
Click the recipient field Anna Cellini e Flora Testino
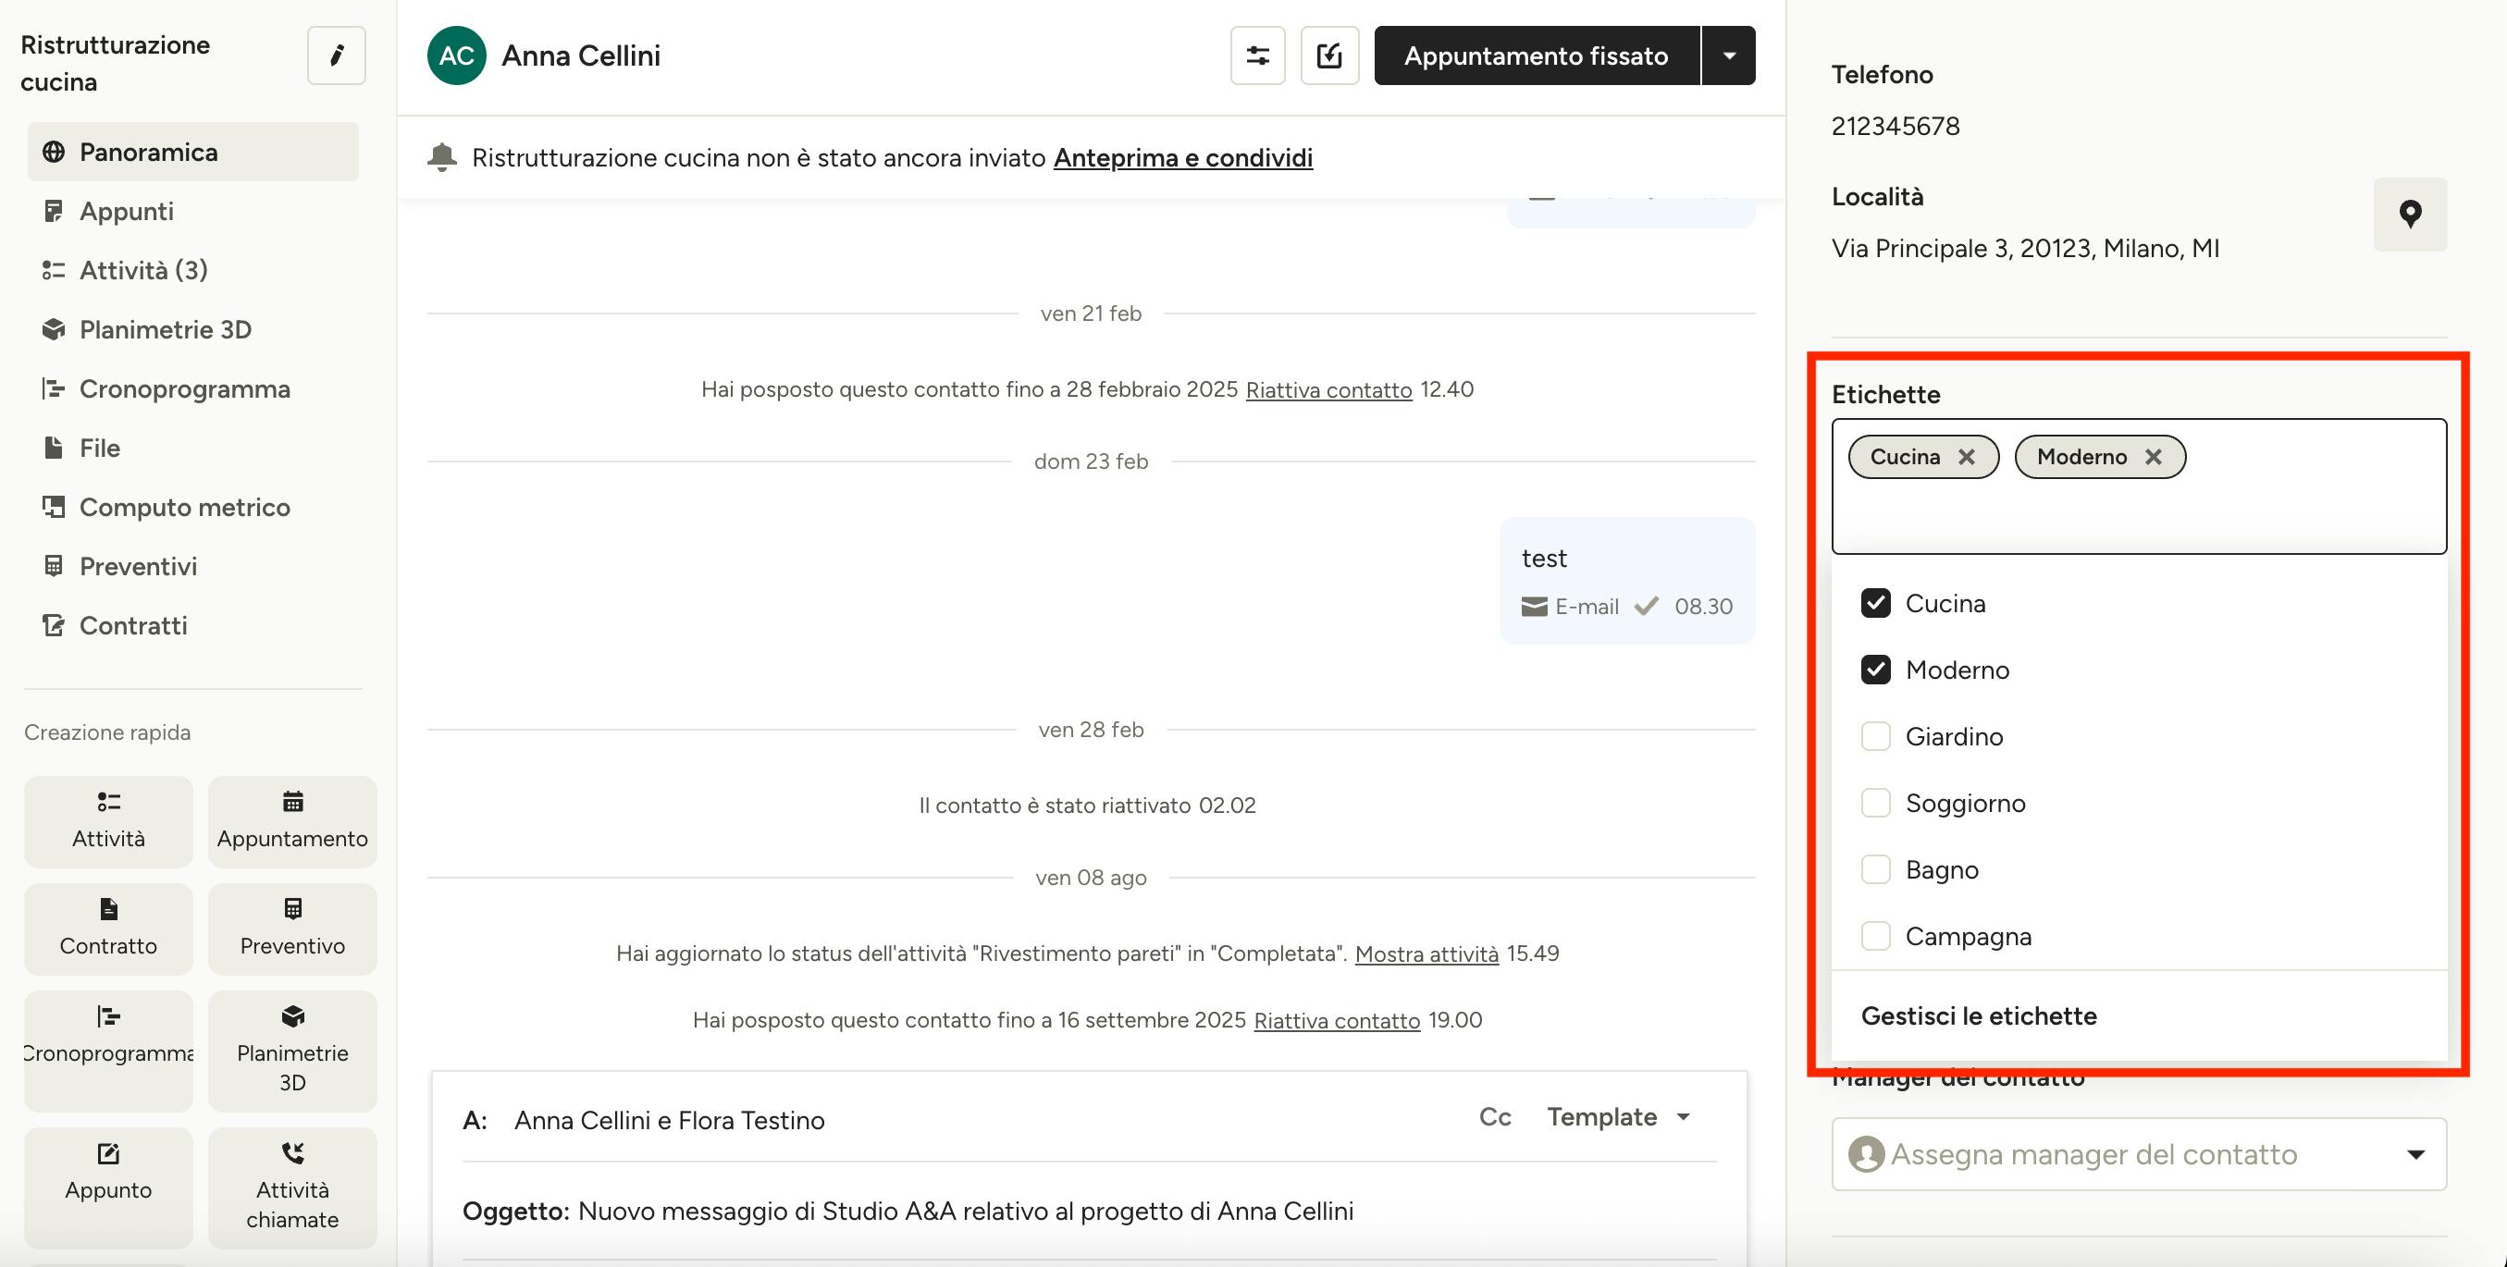coord(669,1120)
